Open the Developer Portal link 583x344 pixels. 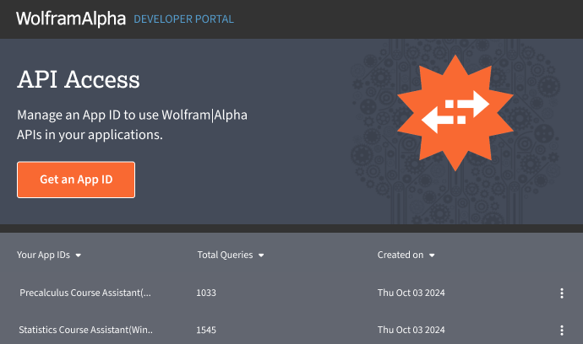(183, 19)
